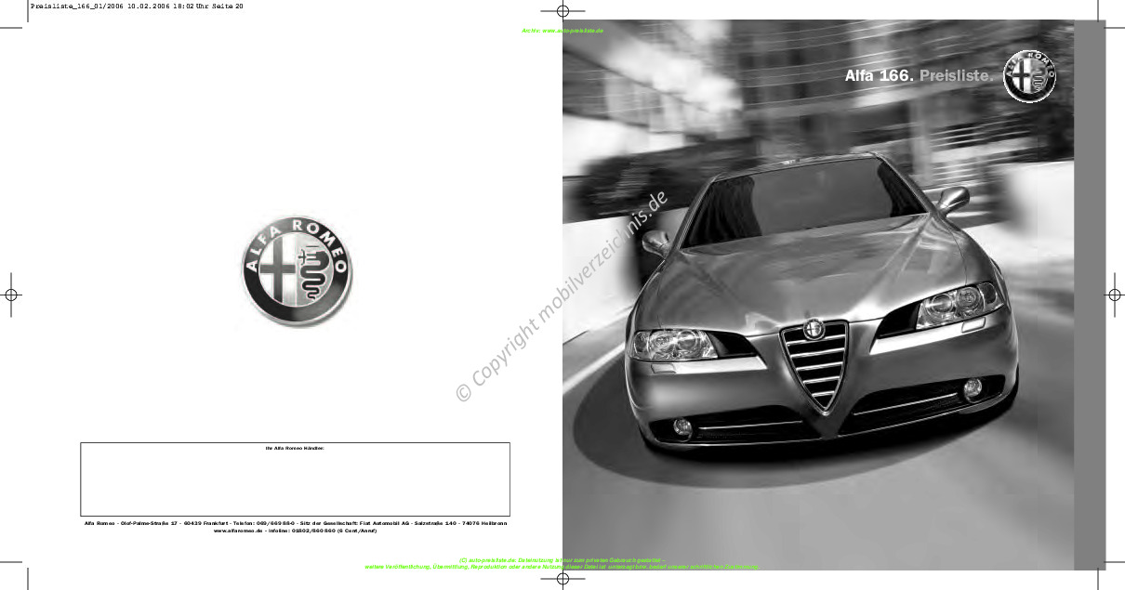Select the grey 'Preisliste.' title word

[957, 76]
